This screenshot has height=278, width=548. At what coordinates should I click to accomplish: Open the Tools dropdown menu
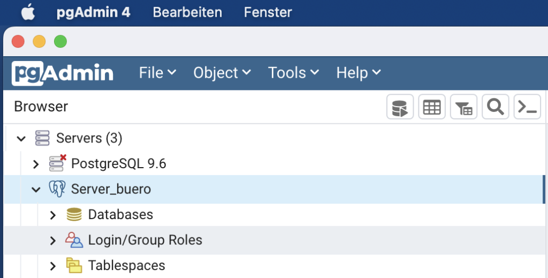pos(293,73)
